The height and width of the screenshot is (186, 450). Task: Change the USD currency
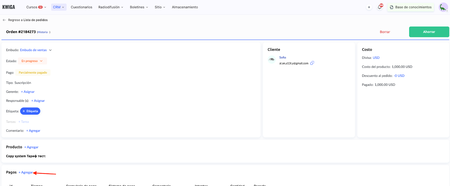click(x=376, y=58)
